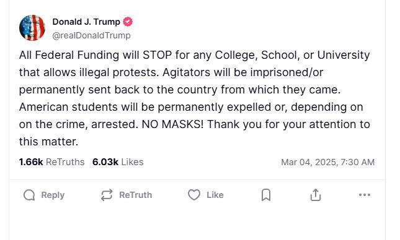This screenshot has height=240, width=400.
Task: Open the Donald J. Trump profile name
Action: pos(86,22)
